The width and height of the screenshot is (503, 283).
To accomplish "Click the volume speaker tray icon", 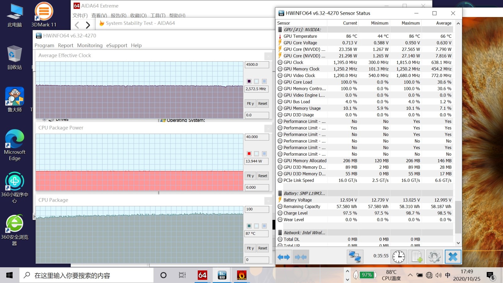I will click(439, 275).
